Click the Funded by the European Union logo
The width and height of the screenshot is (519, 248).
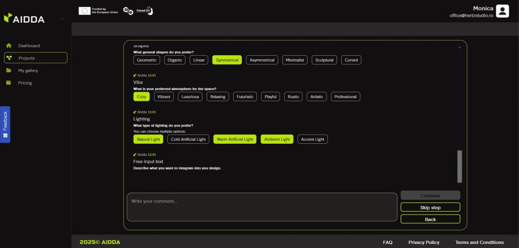[x=98, y=11]
